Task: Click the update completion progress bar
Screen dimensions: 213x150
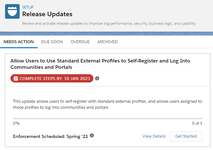Action: coord(107,119)
